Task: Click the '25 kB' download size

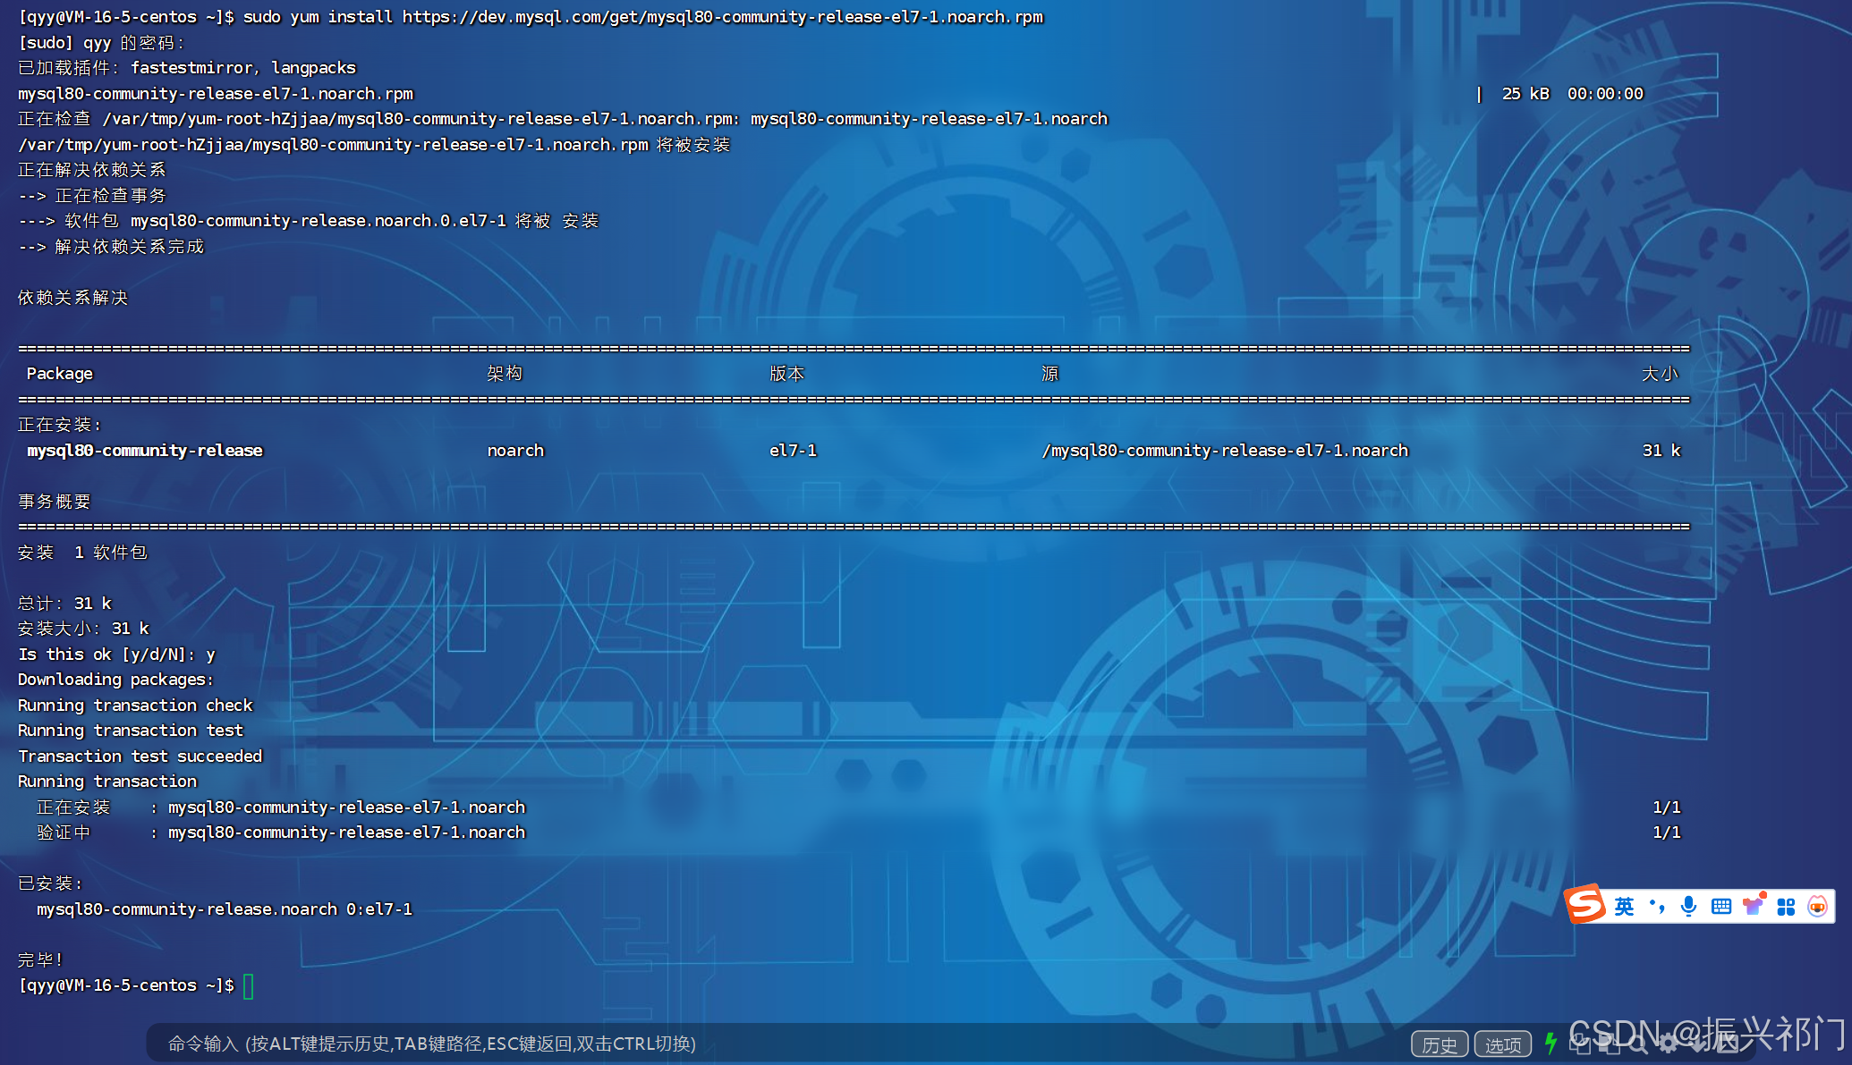Action: (1525, 94)
